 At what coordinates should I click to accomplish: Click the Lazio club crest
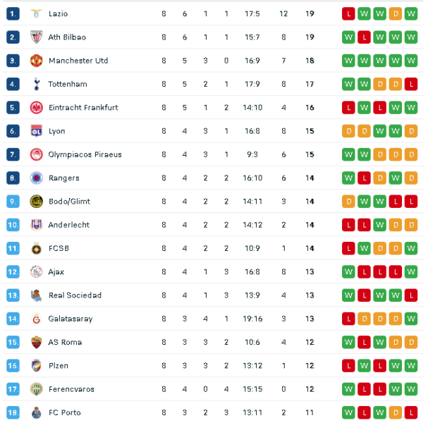click(x=36, y=13)
